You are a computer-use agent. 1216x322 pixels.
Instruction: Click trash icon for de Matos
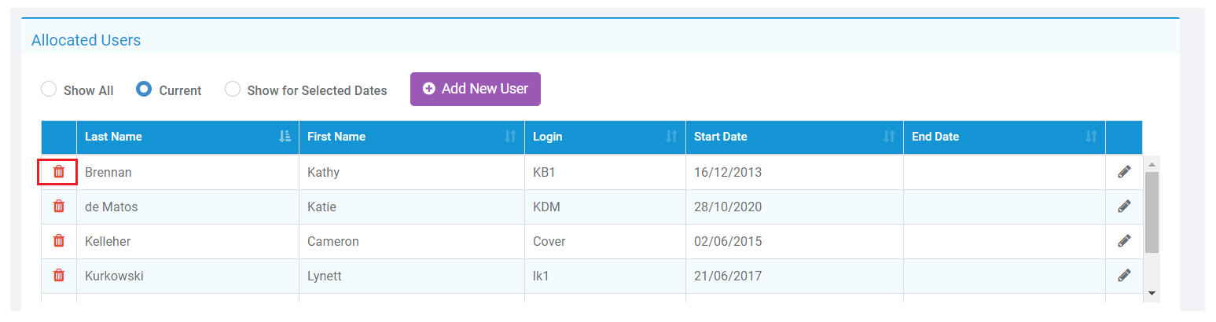pyautogui.click(x=58, y=207)
